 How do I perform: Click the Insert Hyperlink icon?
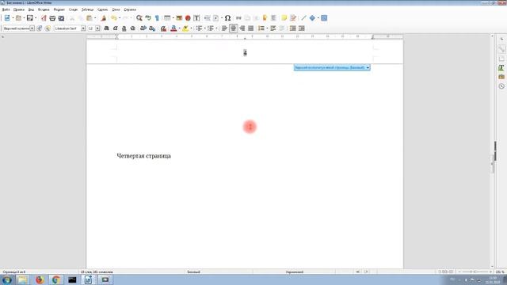238,18
